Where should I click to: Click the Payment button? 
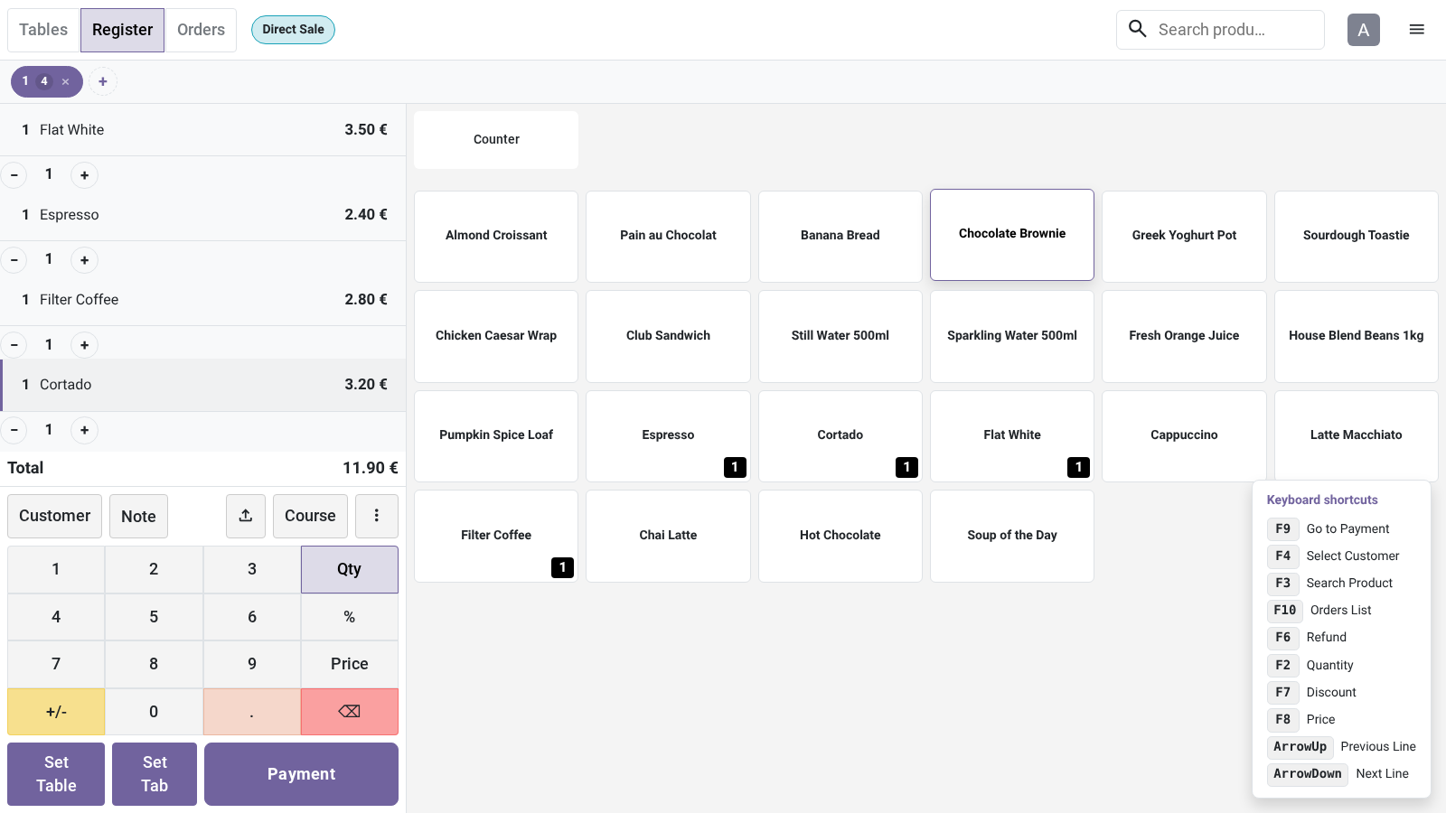301,774
